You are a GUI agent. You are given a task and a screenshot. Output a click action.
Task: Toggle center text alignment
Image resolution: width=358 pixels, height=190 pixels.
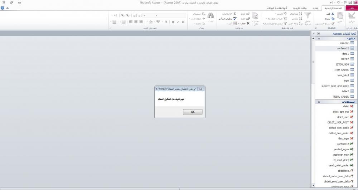(136, 22)
